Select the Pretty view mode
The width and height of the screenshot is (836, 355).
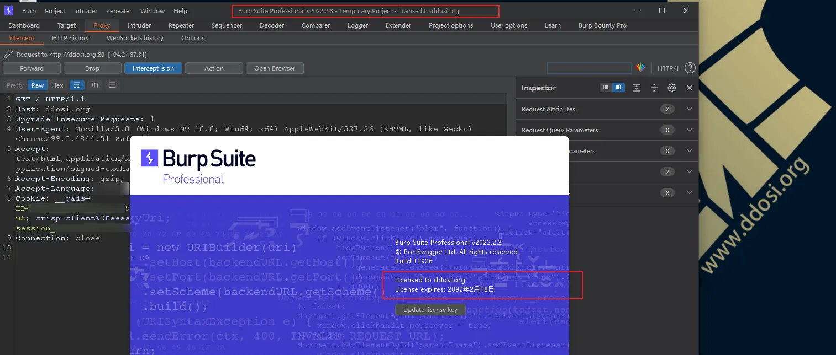click(15, 85)
